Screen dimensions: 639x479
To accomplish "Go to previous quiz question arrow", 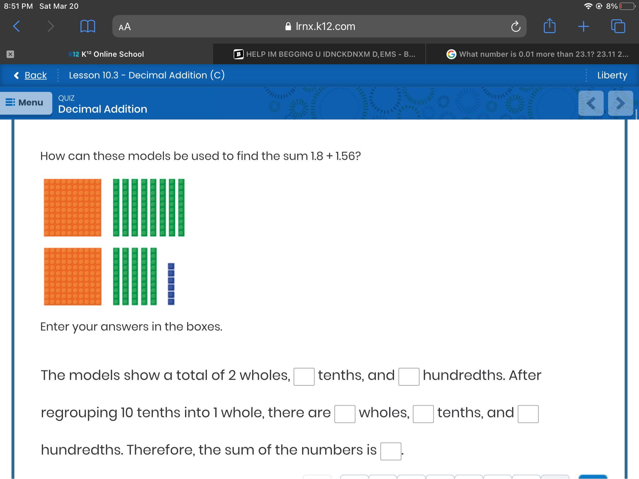I will pos(591,103).
